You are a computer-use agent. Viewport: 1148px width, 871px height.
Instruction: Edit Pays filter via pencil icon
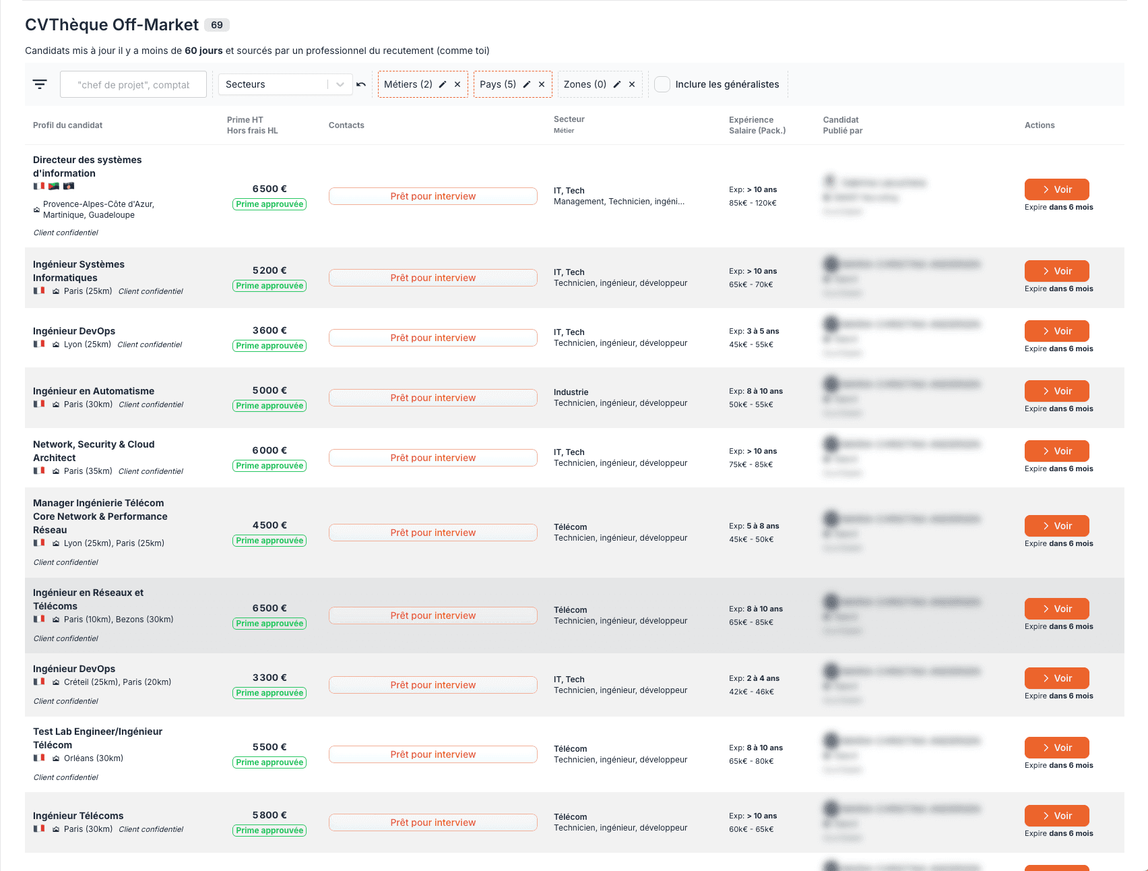tap(527, 84)
